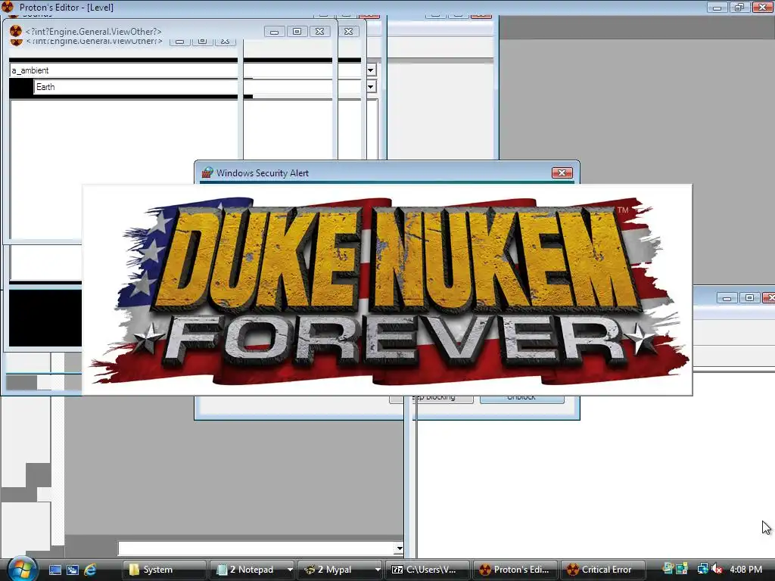775x581 pixels.
Task: Click Switch Between Windows quick launch icon
Action: (73, 570)
